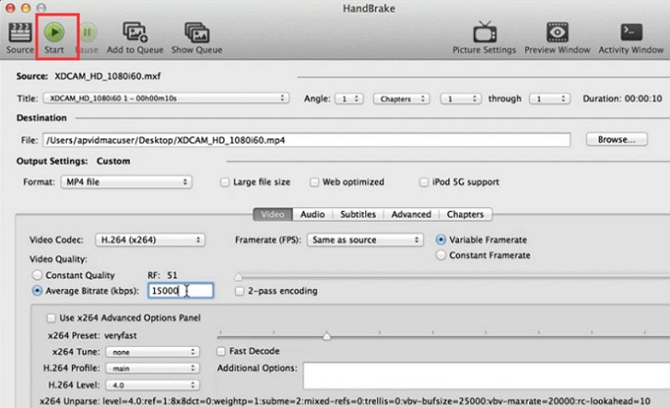Open the H.264 Profile dropdown
Viewport: 670px width, 408px height.
point(152,369)
